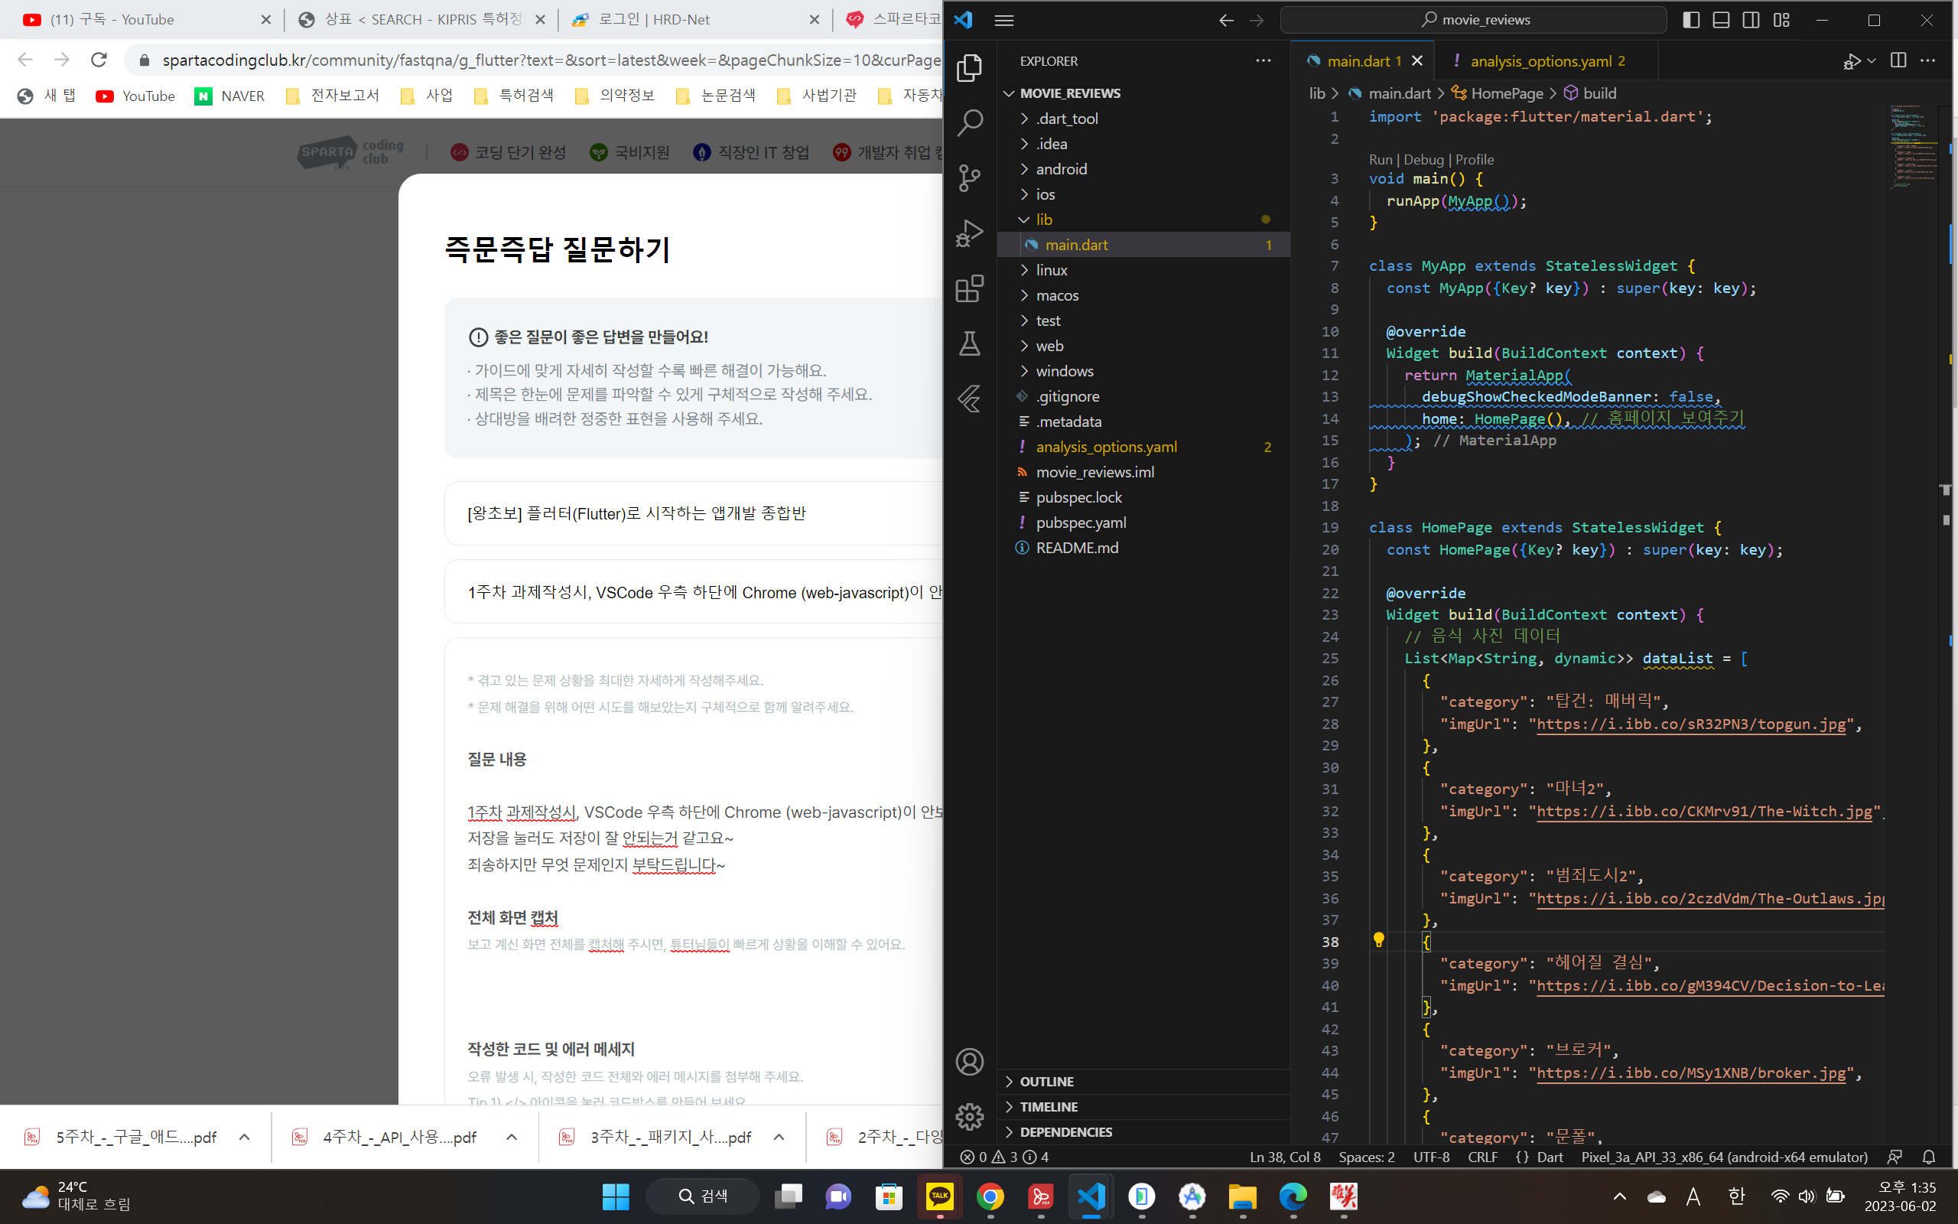Open Windows Start menu
Viewport: 1958px width, 1224px height.
[x=616, y=1196]
